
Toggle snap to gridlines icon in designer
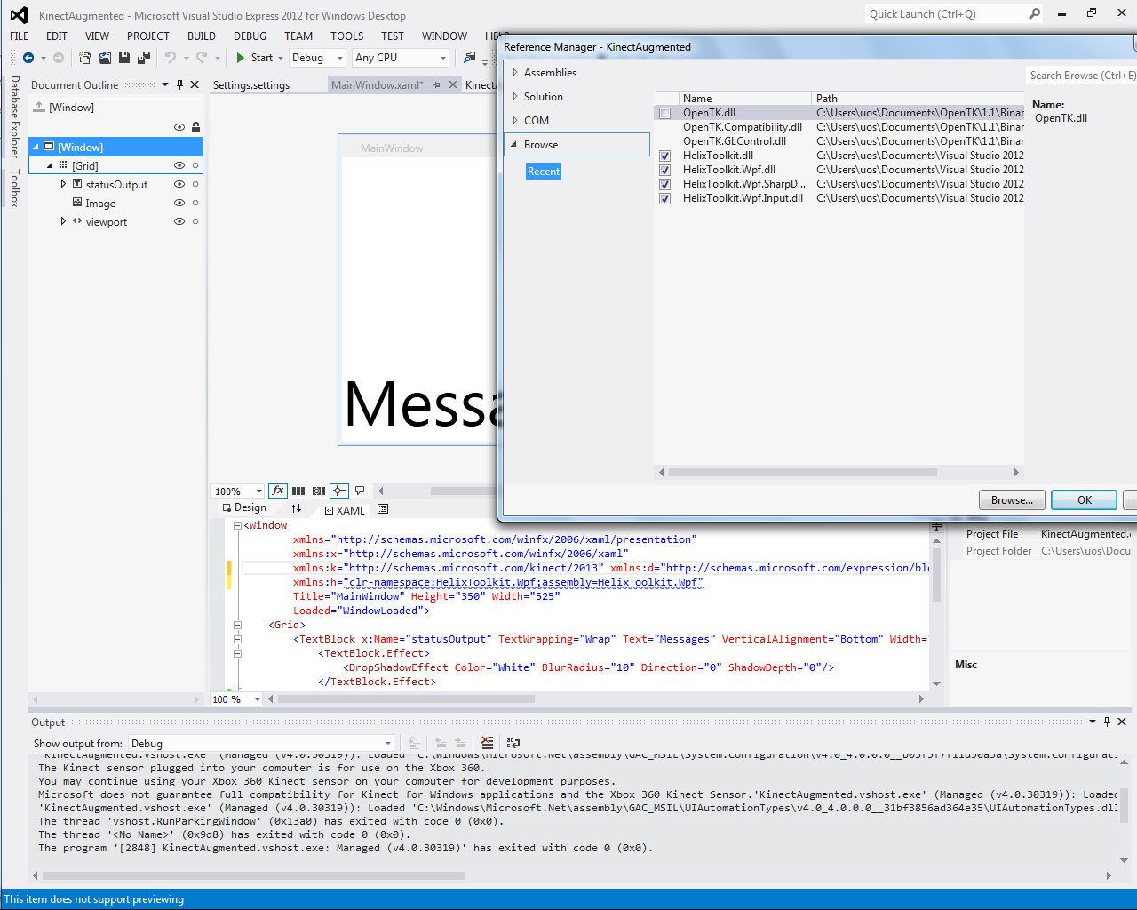[319, 491]
